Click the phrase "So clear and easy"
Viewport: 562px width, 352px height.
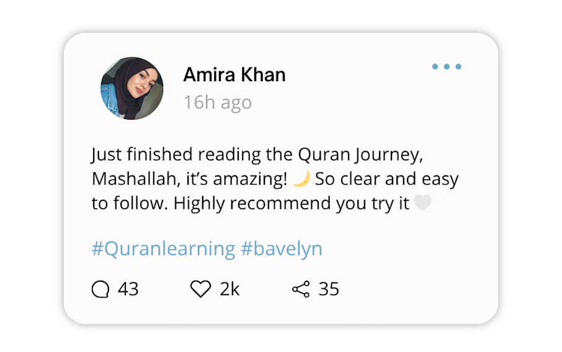point(386,179)
